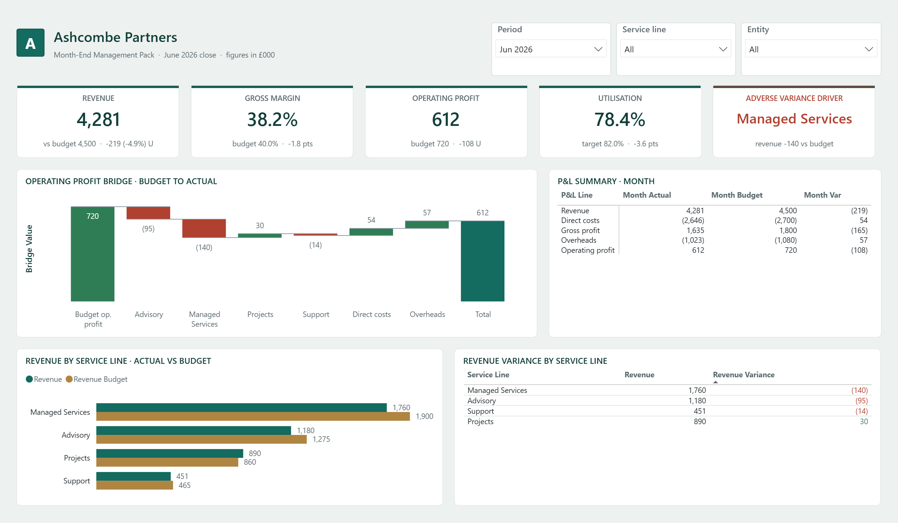This screenshot has width=898, height=523.
Task: Click the Total waterfall bar 612
Action: pyautogui.click(x=483, y=261)
